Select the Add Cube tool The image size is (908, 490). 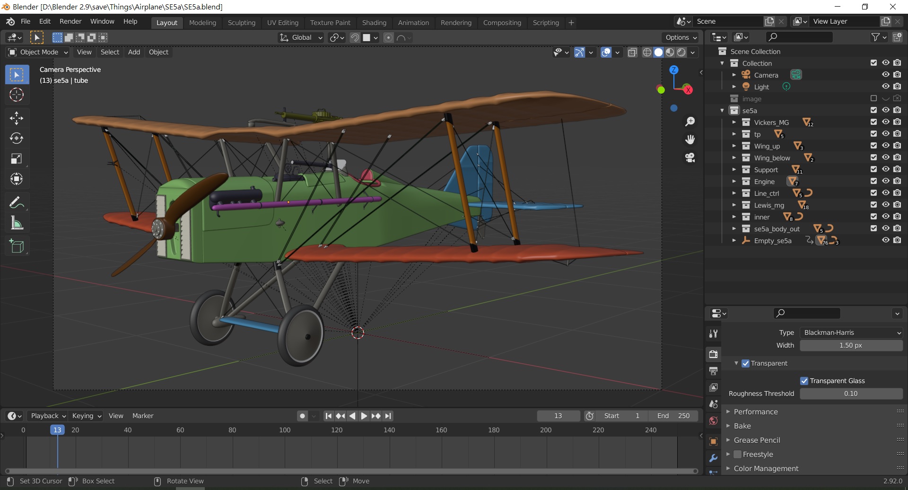tap(17, 246)
